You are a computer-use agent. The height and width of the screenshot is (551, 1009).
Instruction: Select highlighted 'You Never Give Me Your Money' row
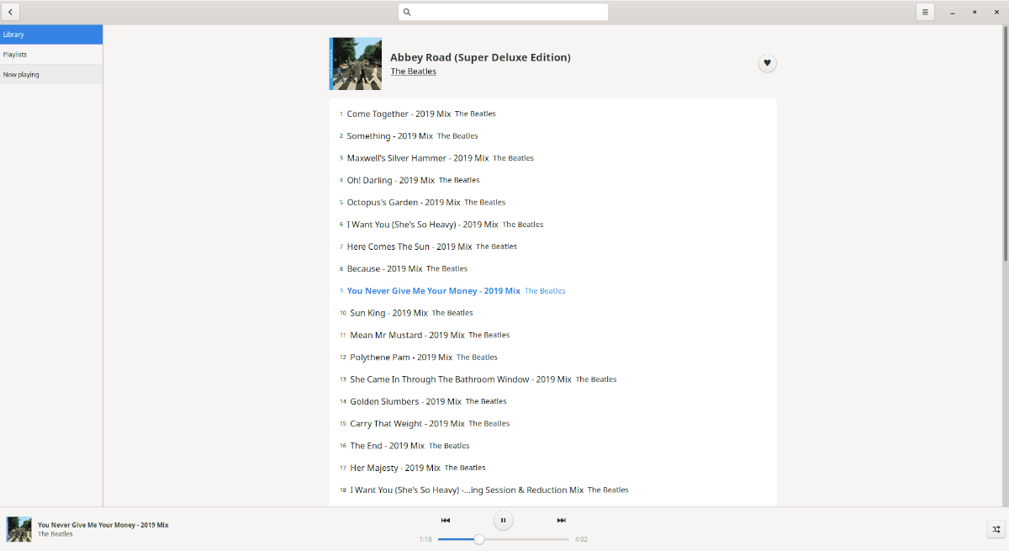click(552, 291)
